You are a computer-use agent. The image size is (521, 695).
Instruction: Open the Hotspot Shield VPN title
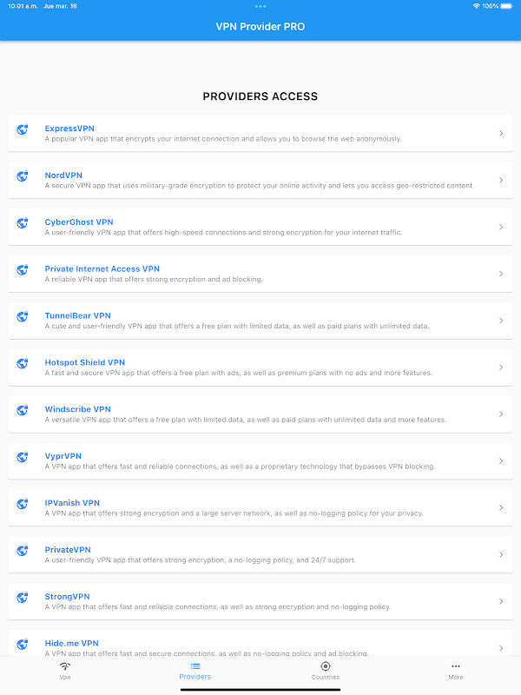click(x=84, y=362)
